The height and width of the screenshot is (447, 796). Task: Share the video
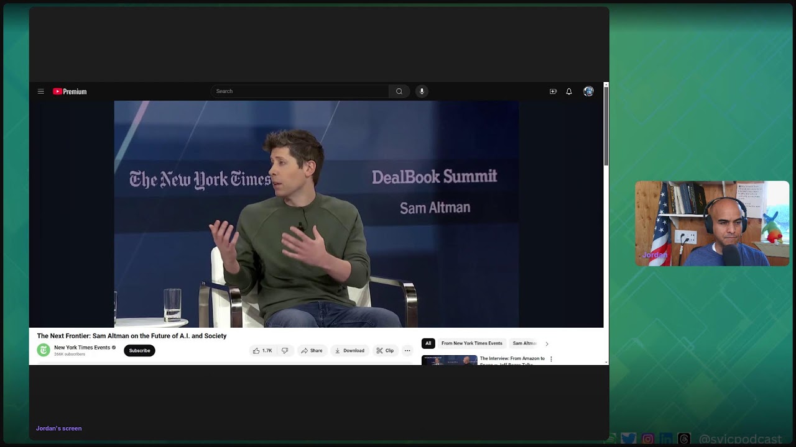[312, 351]
